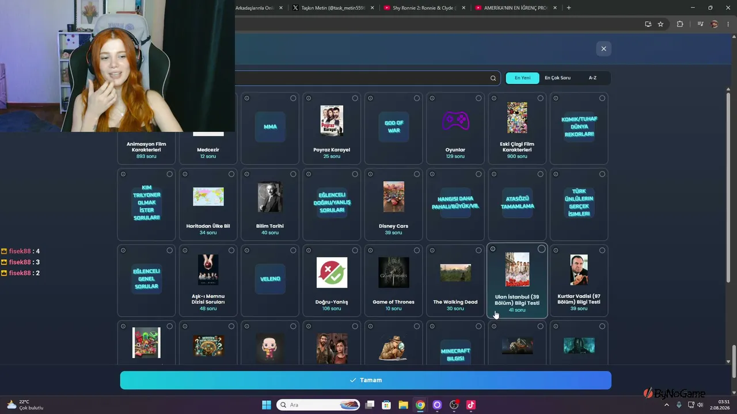
Task: Click info icon on Atasözü Tamamlama card
Action: click(x=493, y=174)
